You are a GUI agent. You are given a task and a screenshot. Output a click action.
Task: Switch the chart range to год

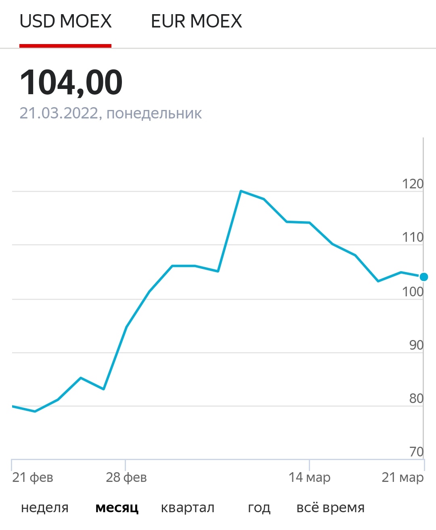pos(259,507)
